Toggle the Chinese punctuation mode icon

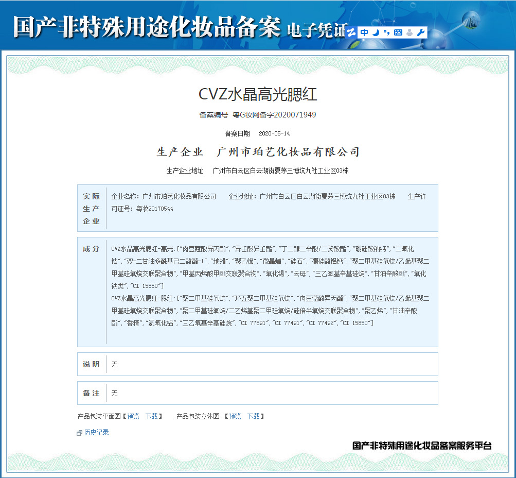387,32
